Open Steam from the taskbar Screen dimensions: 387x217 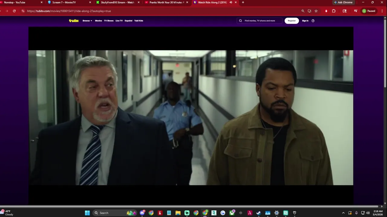[x=259, y=213]
